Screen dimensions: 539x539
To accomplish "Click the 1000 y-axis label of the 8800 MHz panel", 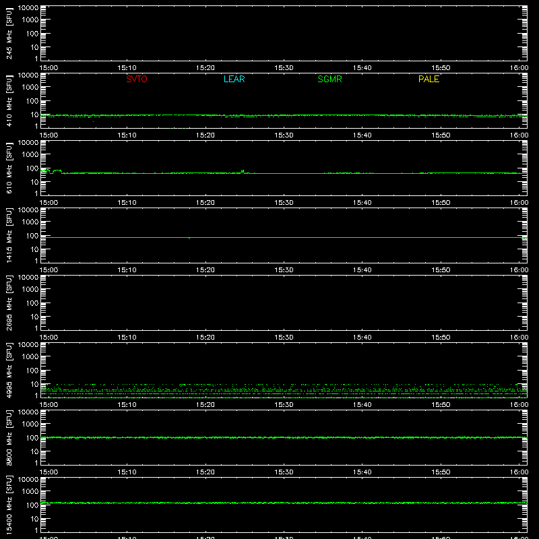I will point(30,424).
